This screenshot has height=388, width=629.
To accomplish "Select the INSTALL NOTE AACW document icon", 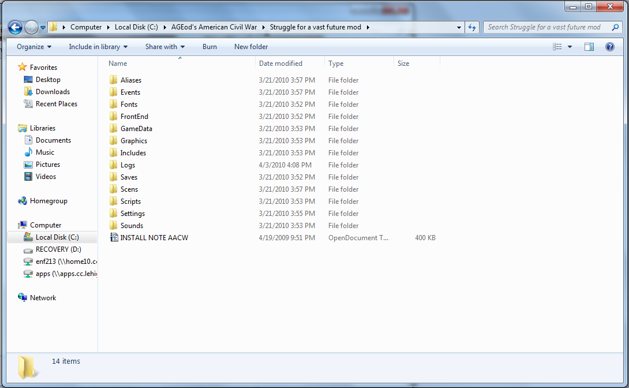I will 113,238.
